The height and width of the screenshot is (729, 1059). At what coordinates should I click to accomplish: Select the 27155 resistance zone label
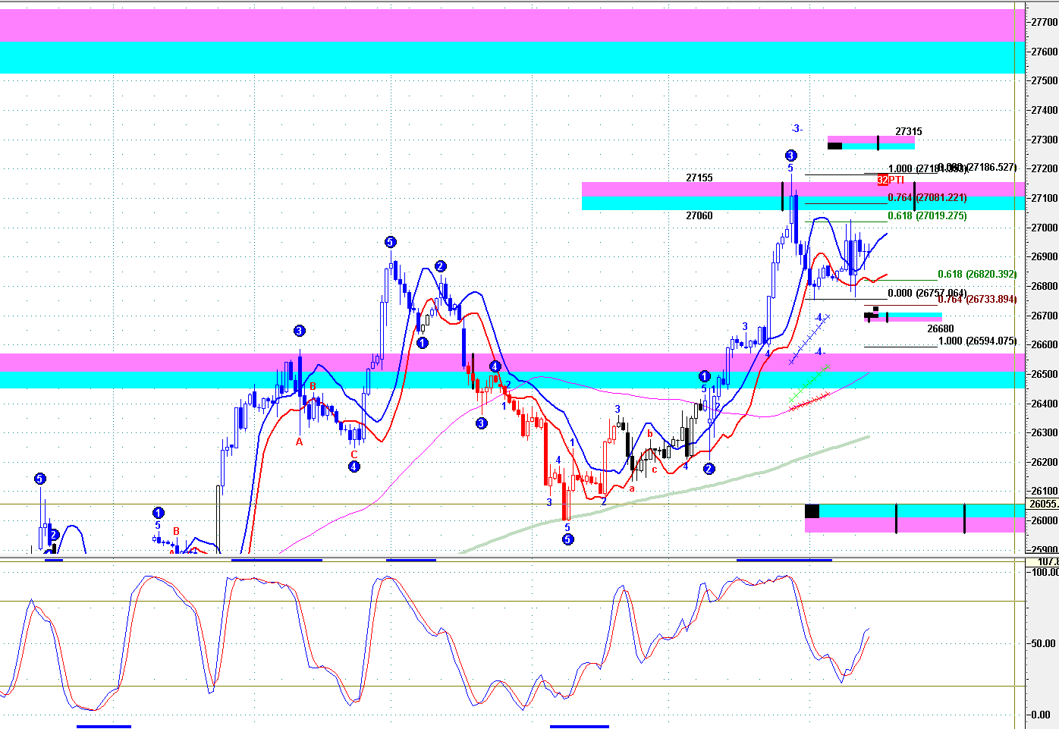tap(699, 178)
